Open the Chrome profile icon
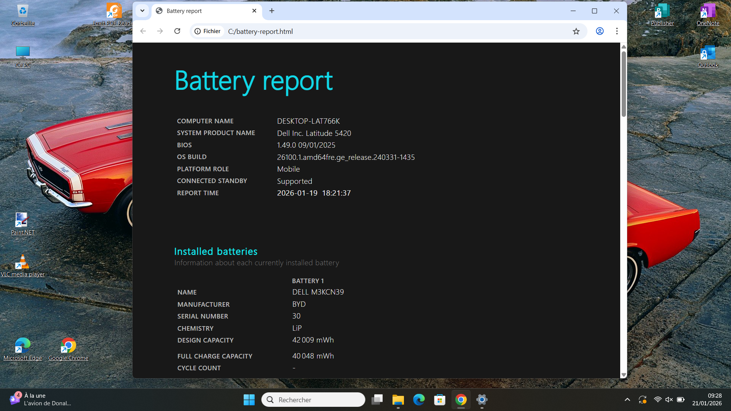The image size is (731, 411). coord(600,31)
